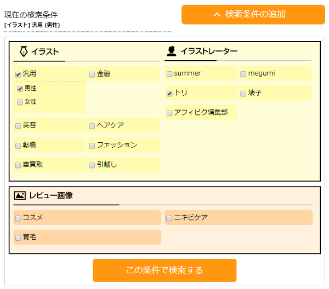Click the picture icon beside レビュー画像

20,195
